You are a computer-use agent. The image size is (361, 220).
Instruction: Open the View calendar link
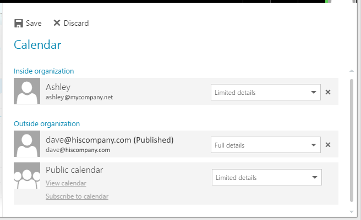pyautogui.click(x=66, y=183)
